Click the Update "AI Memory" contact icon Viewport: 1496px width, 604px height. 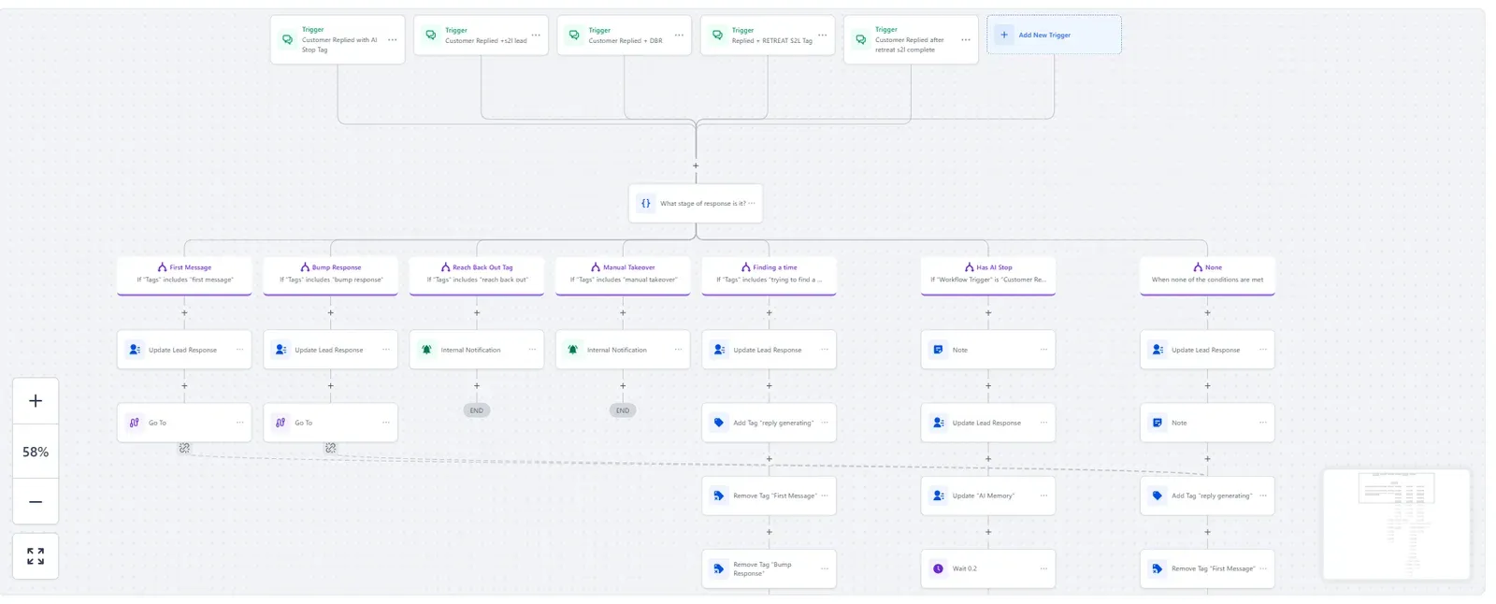coord(938,496)
